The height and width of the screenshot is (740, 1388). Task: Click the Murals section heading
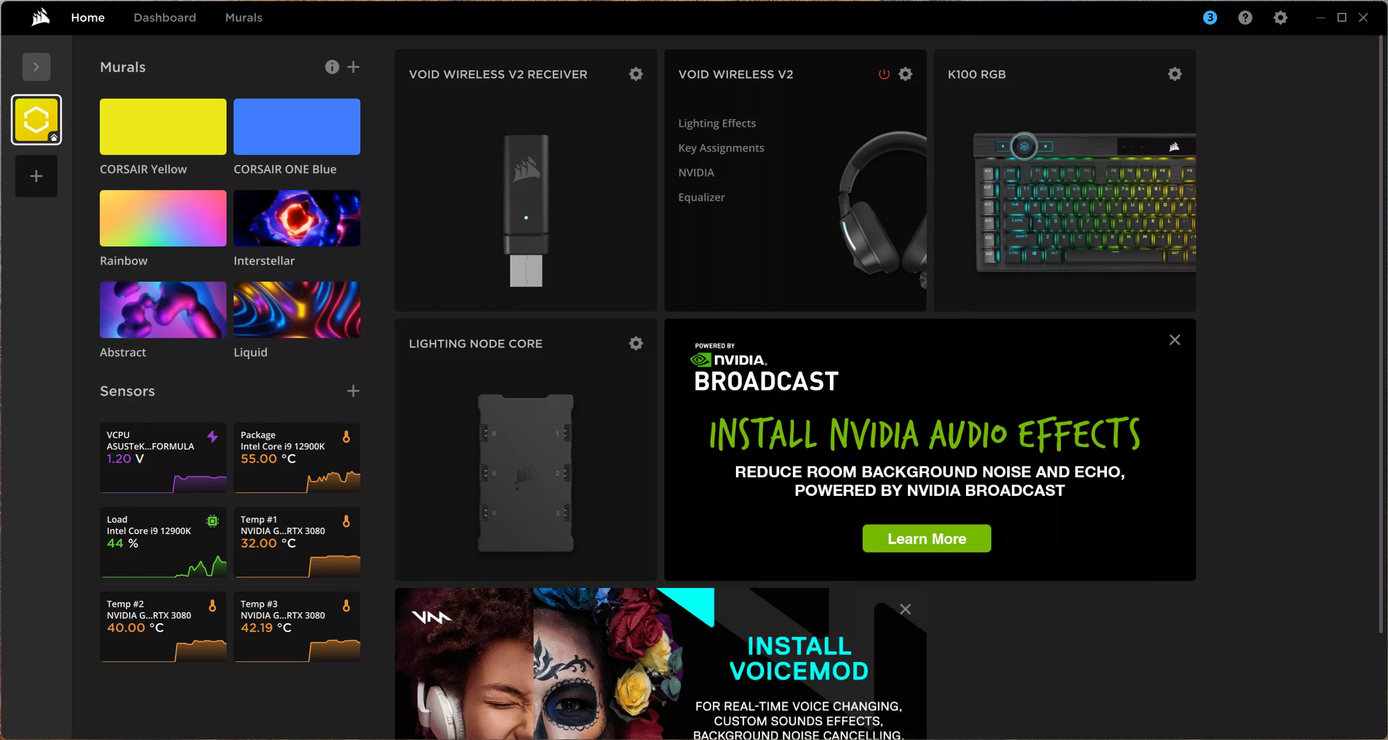(123, 67)
